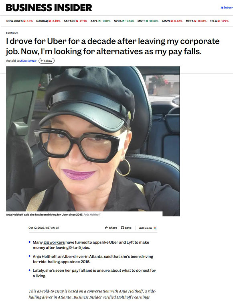Click the Share arrow icon

click(106, 228)
